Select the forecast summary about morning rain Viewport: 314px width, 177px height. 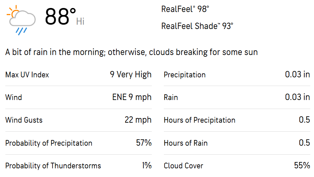[131, 52]
